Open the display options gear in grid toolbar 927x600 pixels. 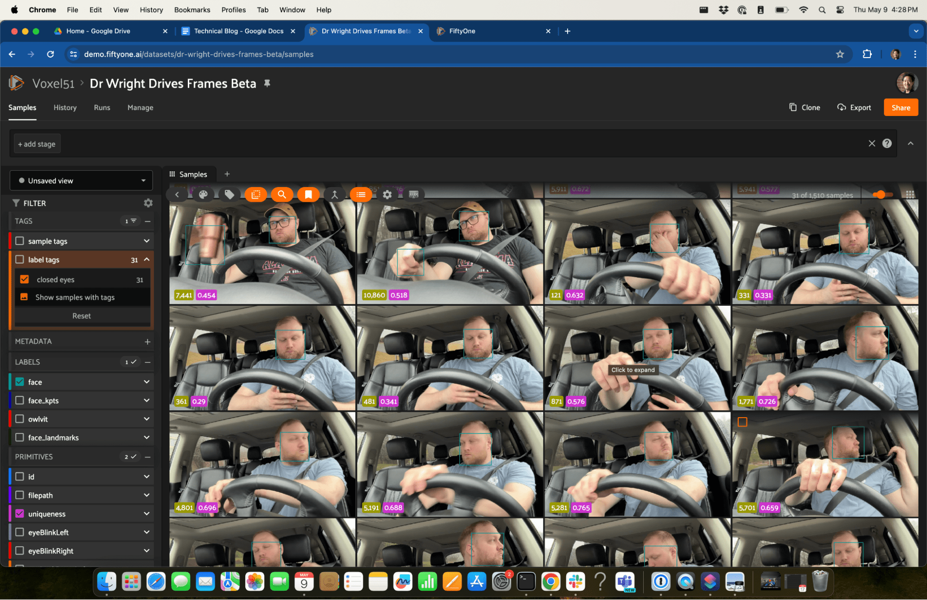click(387, 194)
